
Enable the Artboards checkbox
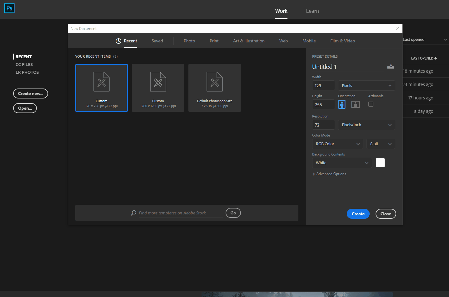(371, 104)
